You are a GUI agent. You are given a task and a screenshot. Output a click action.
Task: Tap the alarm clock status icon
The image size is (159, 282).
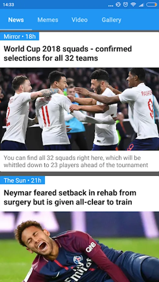point(126,4)
